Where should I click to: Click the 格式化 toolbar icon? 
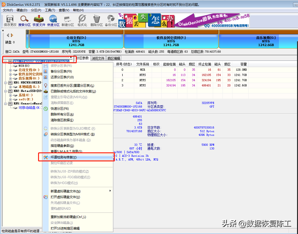pyautogui.click(x=82, y=21)
